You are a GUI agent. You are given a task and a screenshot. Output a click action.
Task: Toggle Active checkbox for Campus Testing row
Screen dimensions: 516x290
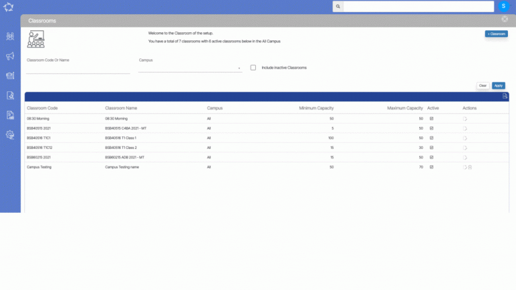point(431,167)
